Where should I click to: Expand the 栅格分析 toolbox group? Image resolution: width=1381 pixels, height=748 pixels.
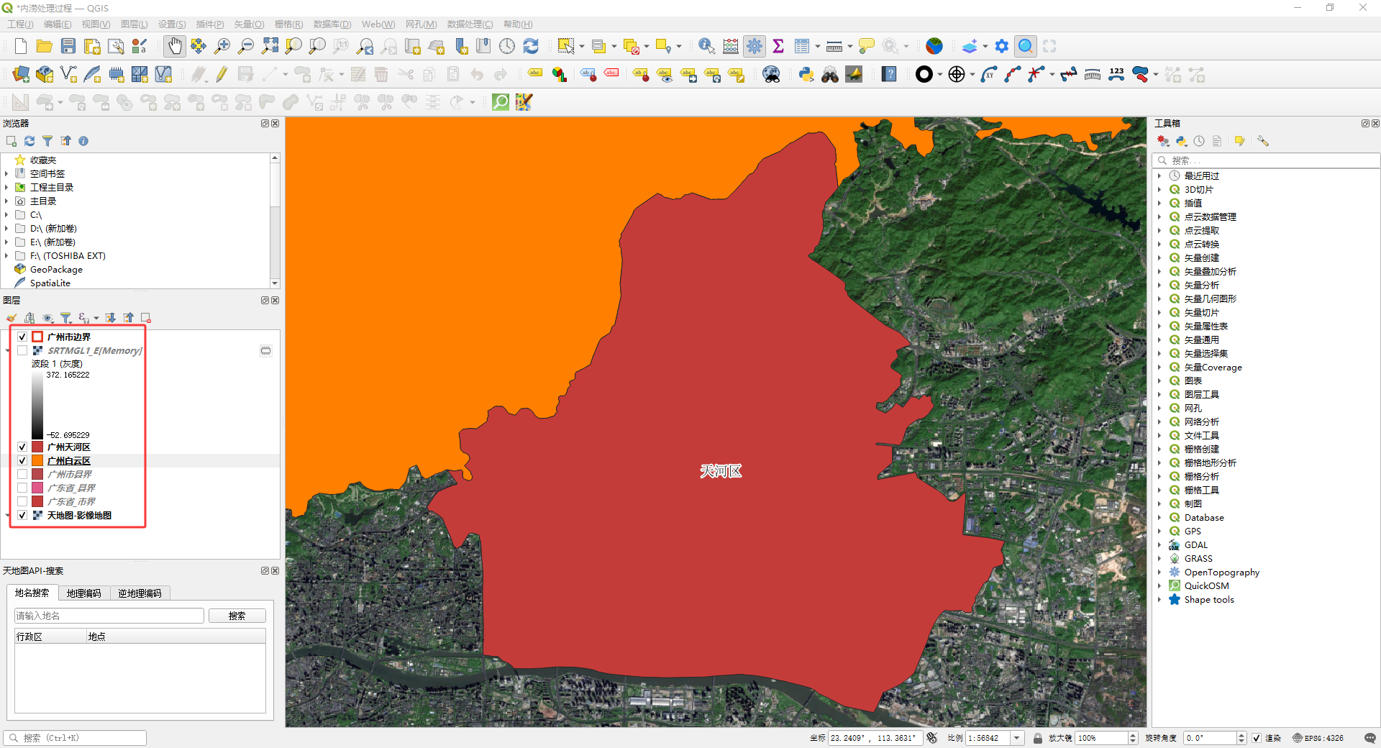click(x=1159, y=476)
